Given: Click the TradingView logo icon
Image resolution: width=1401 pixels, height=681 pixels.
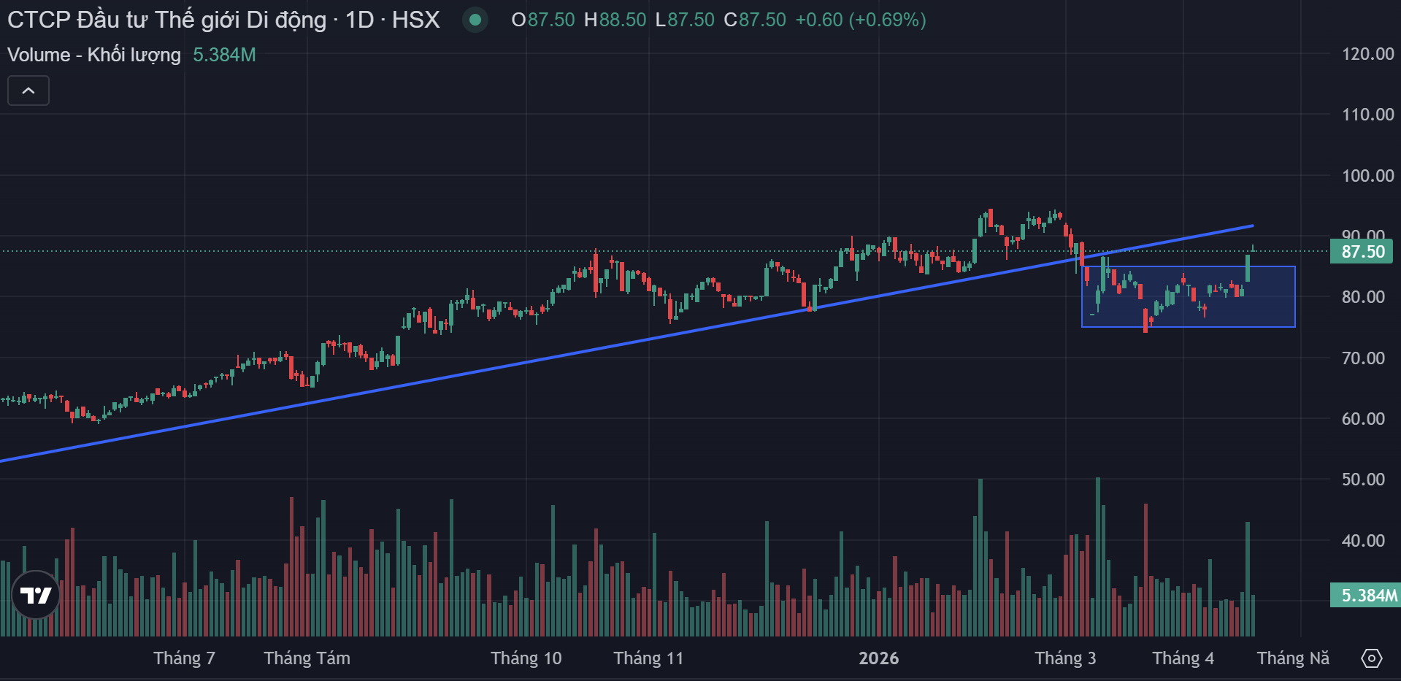Looking at the screenshot, I should 36,595.
